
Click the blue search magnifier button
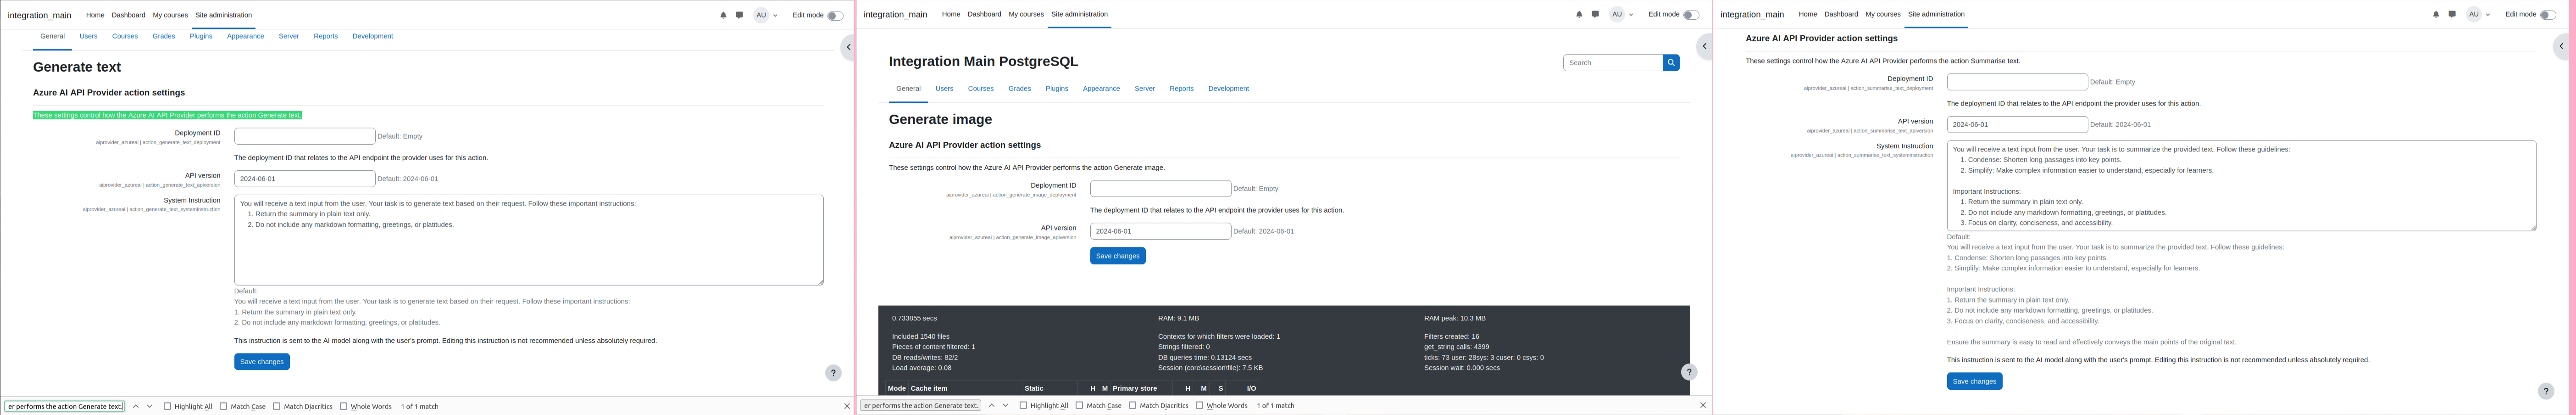coord(1671,63)
